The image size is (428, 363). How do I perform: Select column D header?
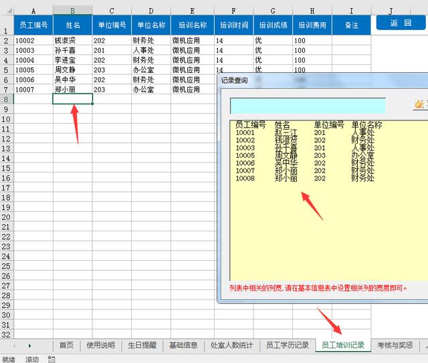coord(151,11)
